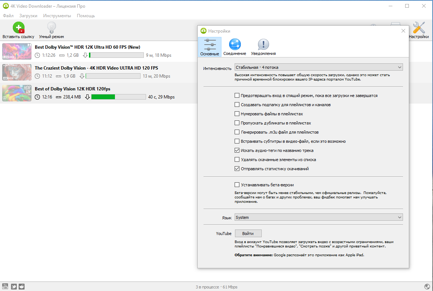Click title Best of Dolby Vision 12K HDR 120fps
This screenshot has width=433, height=291.
click(72, 89)
